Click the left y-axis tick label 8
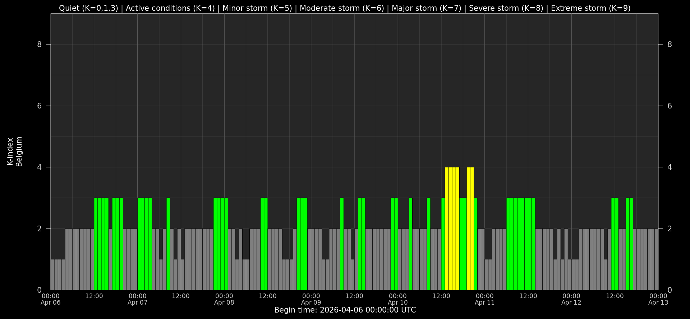The height and width of the screenshot is (319, 690). coord(39,45)
